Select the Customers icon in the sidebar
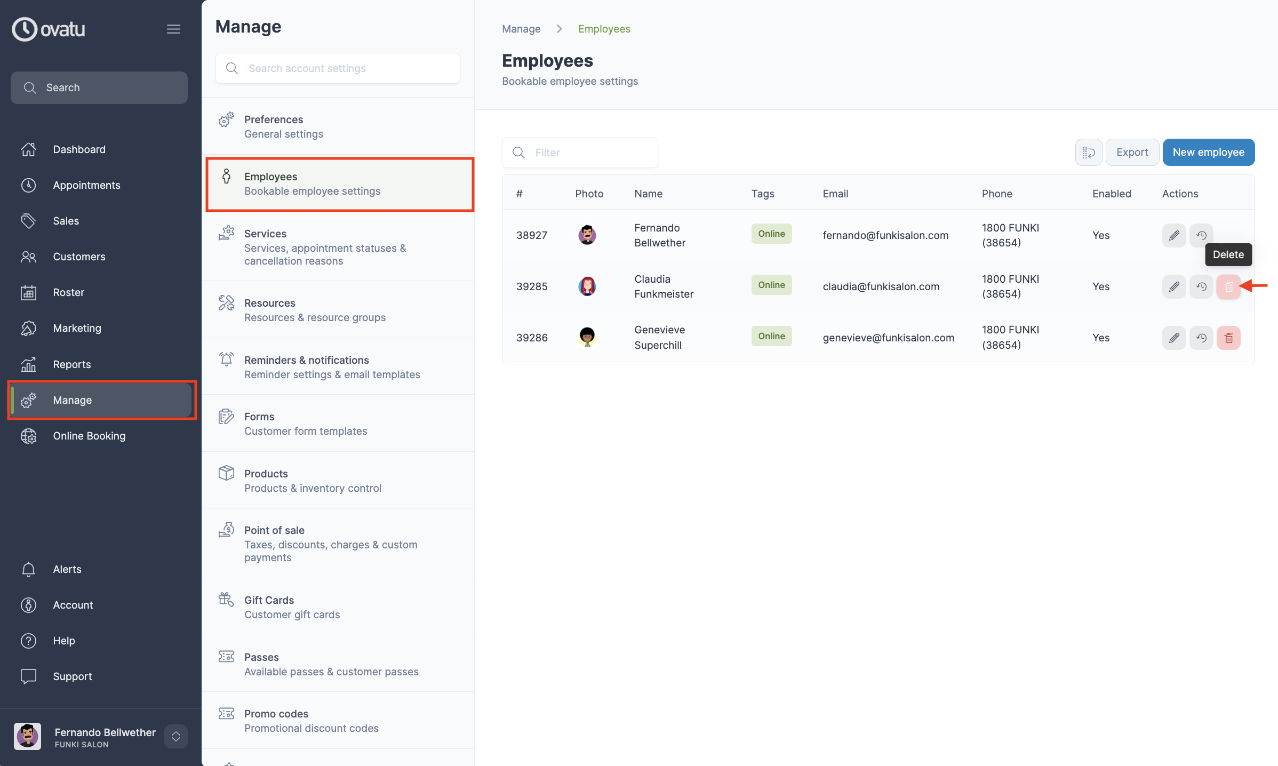This screenshot has width=1278, height=766. [x=28, y=257]
